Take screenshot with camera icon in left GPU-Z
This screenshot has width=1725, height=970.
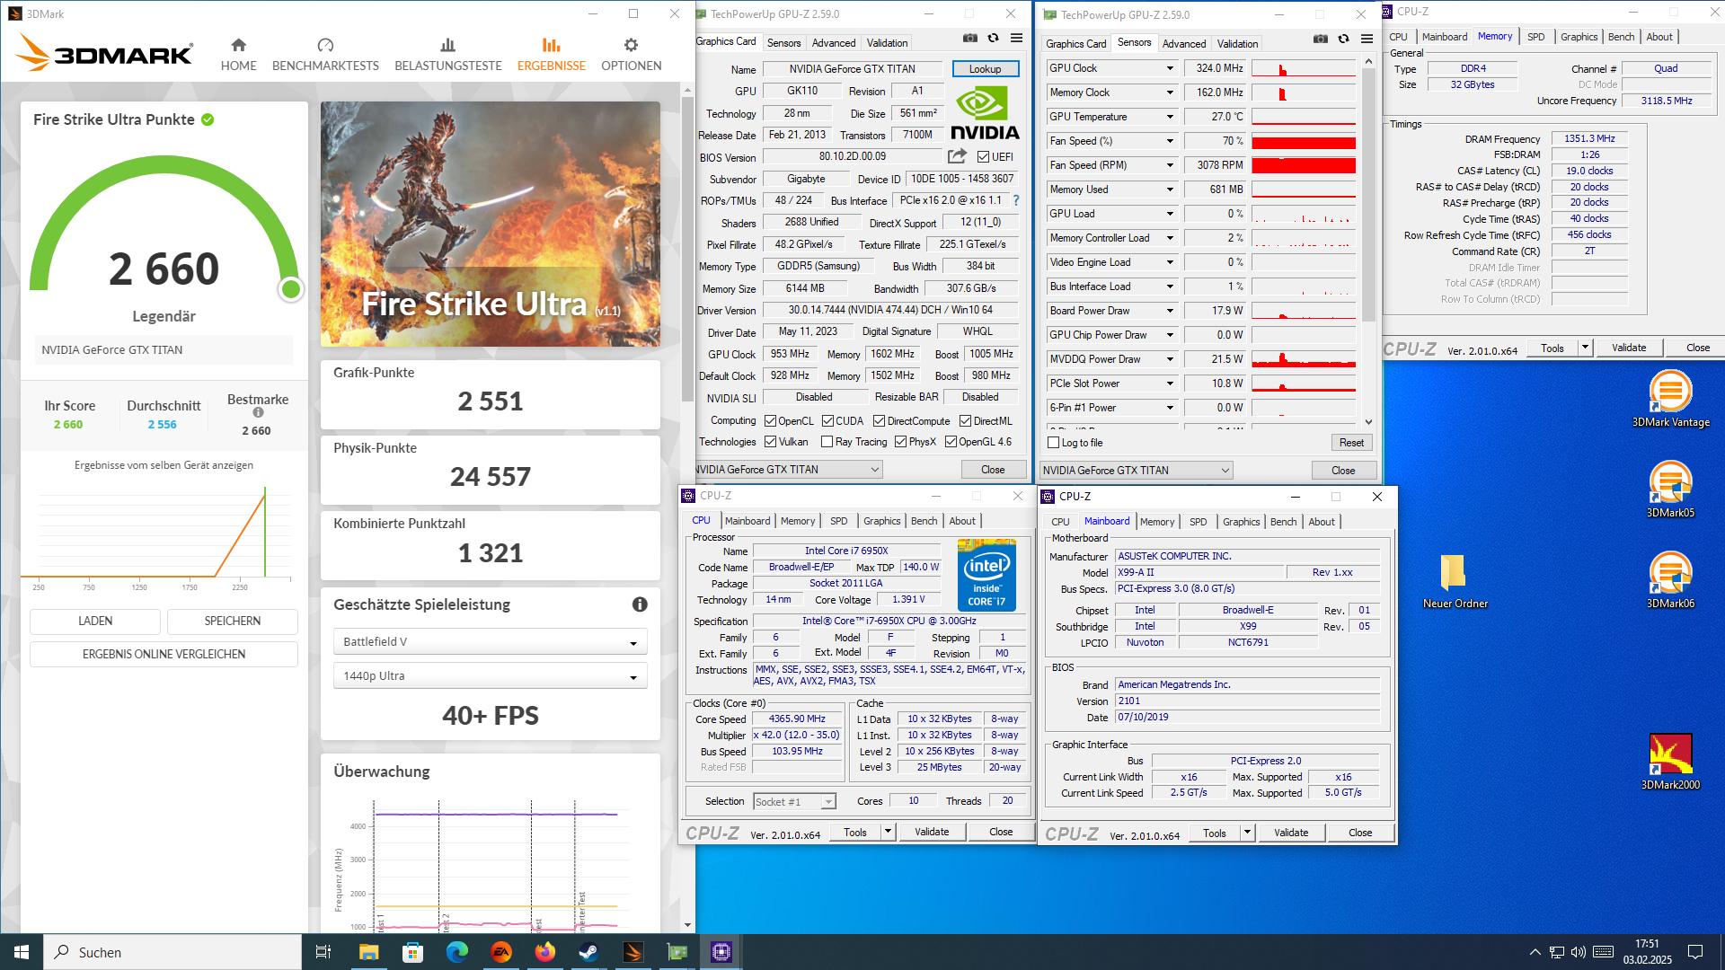click(970, 38)
